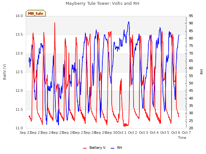Viewport: 206px width, 154px height.
Task: Click the Oct 1 tick label
Action: [122, 133]
